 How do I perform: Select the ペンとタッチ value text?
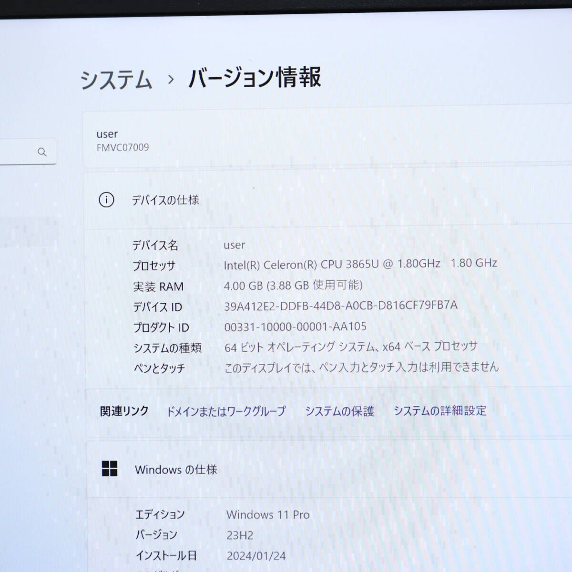(361, 367)
